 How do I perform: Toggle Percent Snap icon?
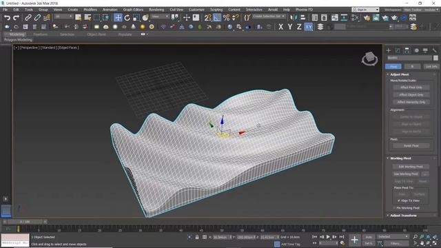226,18
